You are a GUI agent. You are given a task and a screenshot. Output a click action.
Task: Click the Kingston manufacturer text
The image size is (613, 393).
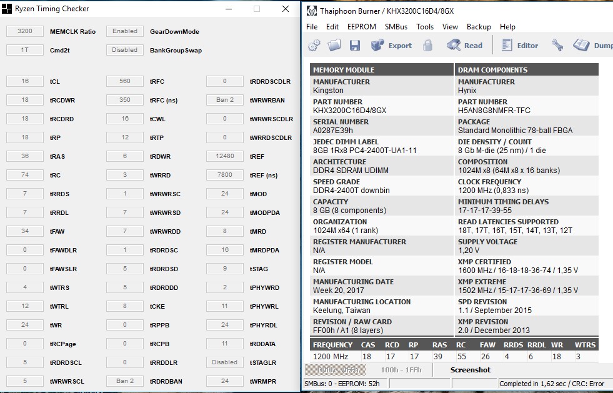pyautogui.click(x=328, y=91)
